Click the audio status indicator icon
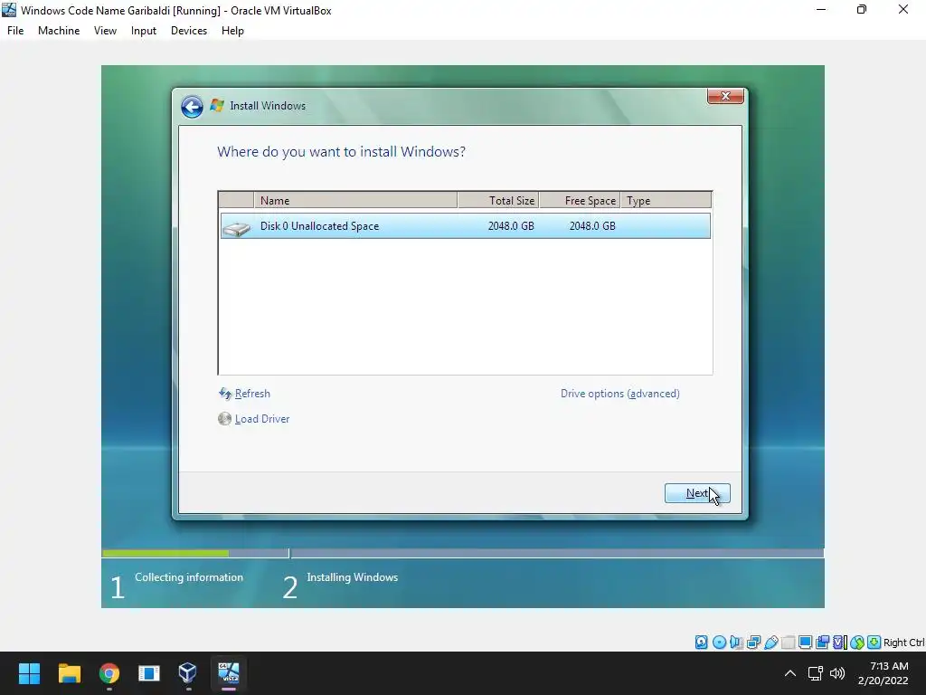Image resolution: width=926 pixels, height=695 pixels. coord(736,643)
